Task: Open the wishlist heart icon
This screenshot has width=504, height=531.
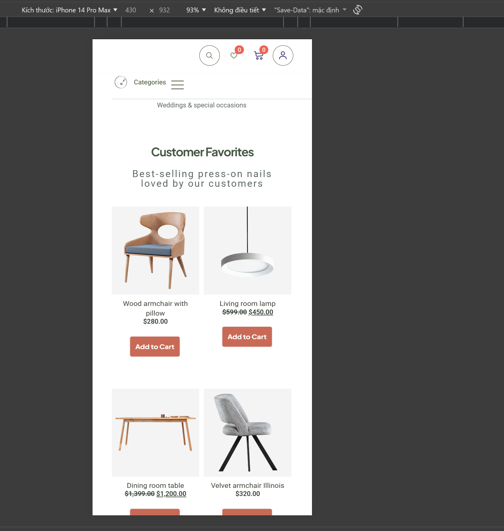Action: click(234, 56)
